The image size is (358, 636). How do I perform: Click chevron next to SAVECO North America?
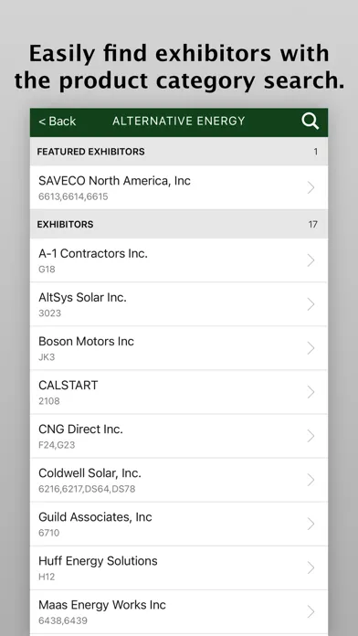coord(311,187)
